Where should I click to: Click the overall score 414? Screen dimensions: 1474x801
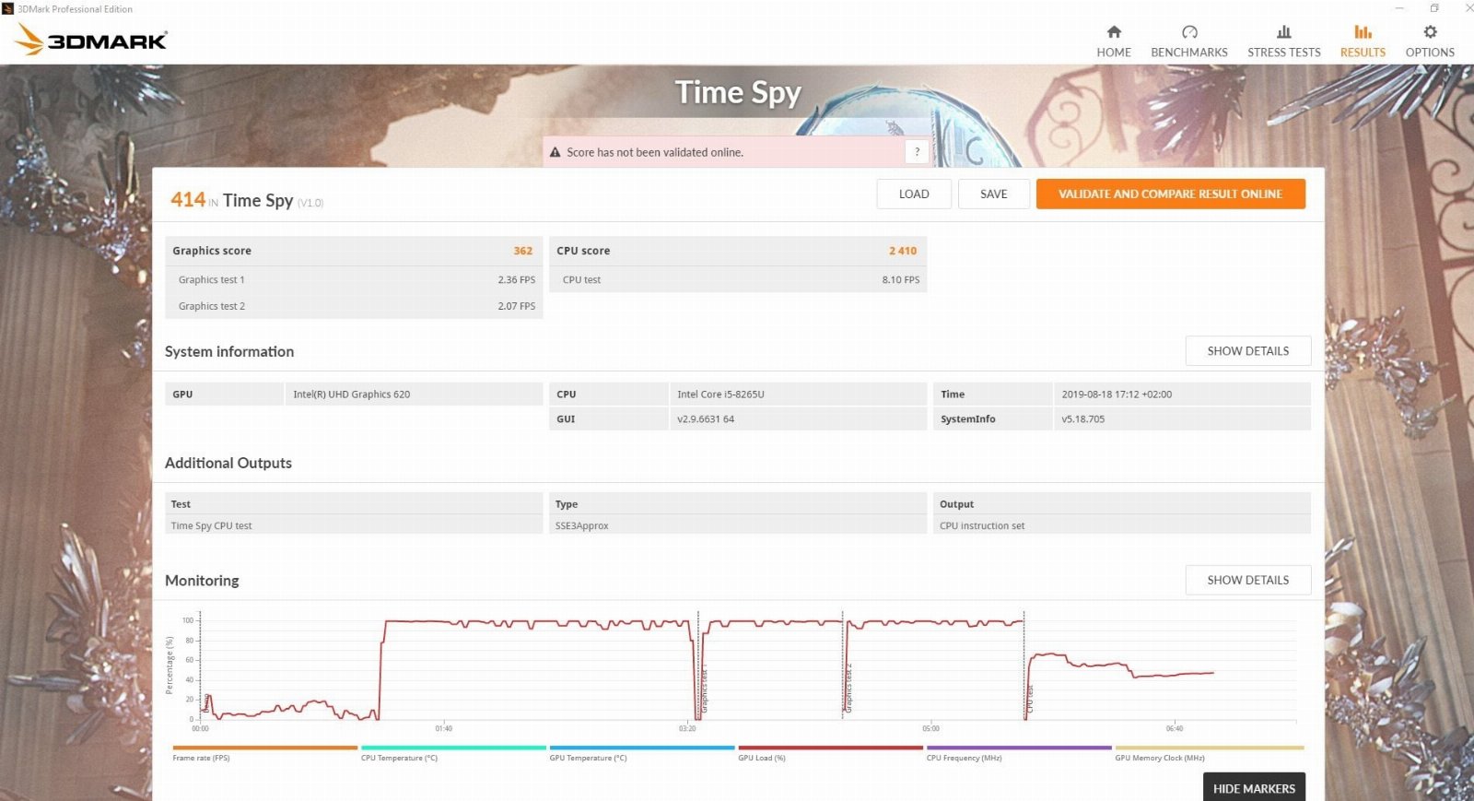(188, 199)
